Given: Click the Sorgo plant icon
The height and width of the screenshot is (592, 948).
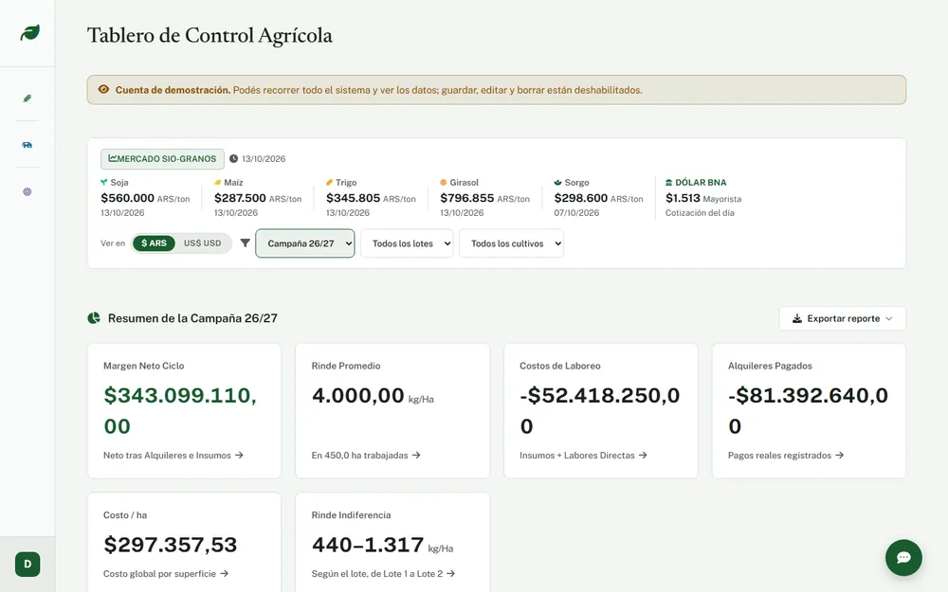Looking at the screenshot, I should (x=557, y=182).
